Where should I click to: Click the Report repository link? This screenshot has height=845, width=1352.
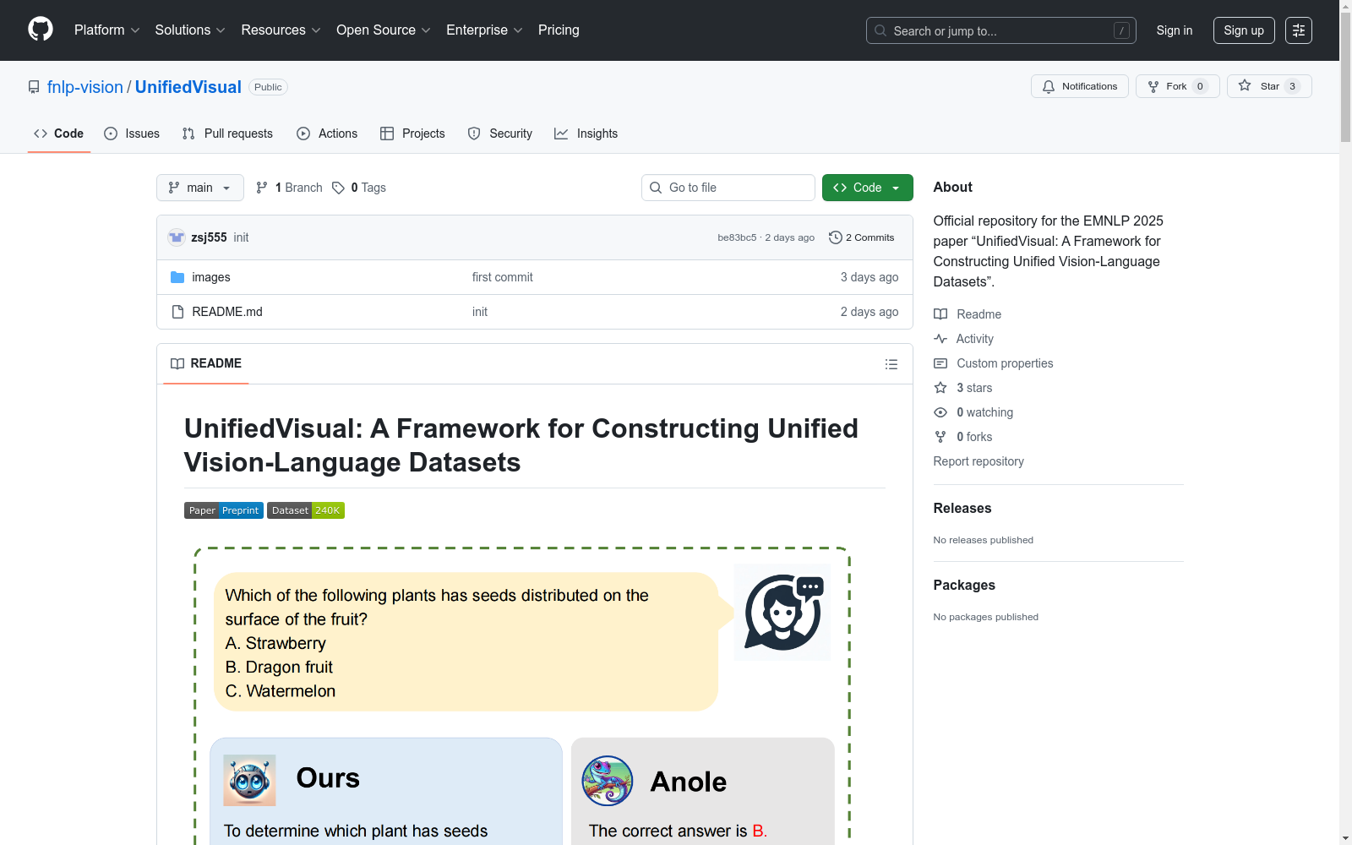point(979,461)
